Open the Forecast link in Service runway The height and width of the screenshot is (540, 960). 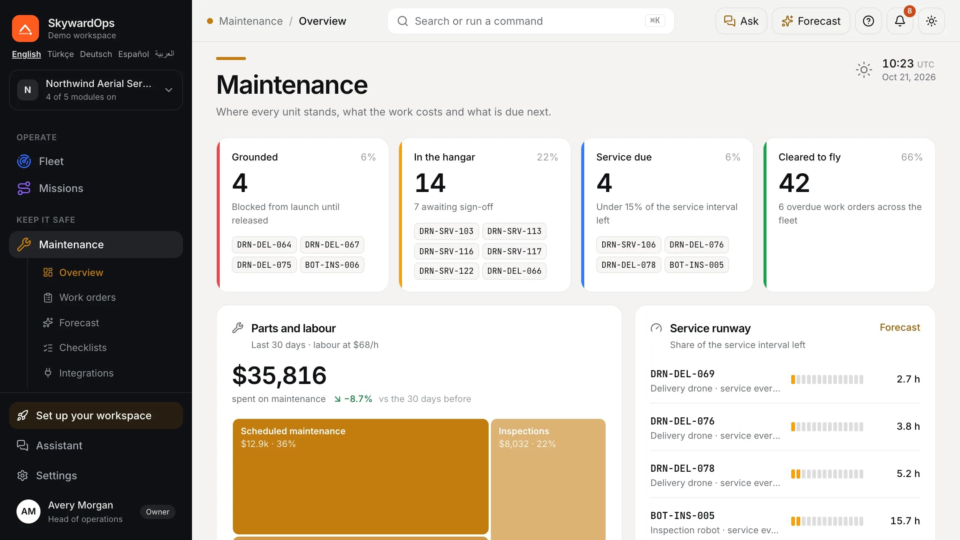[x=900, y=327]
